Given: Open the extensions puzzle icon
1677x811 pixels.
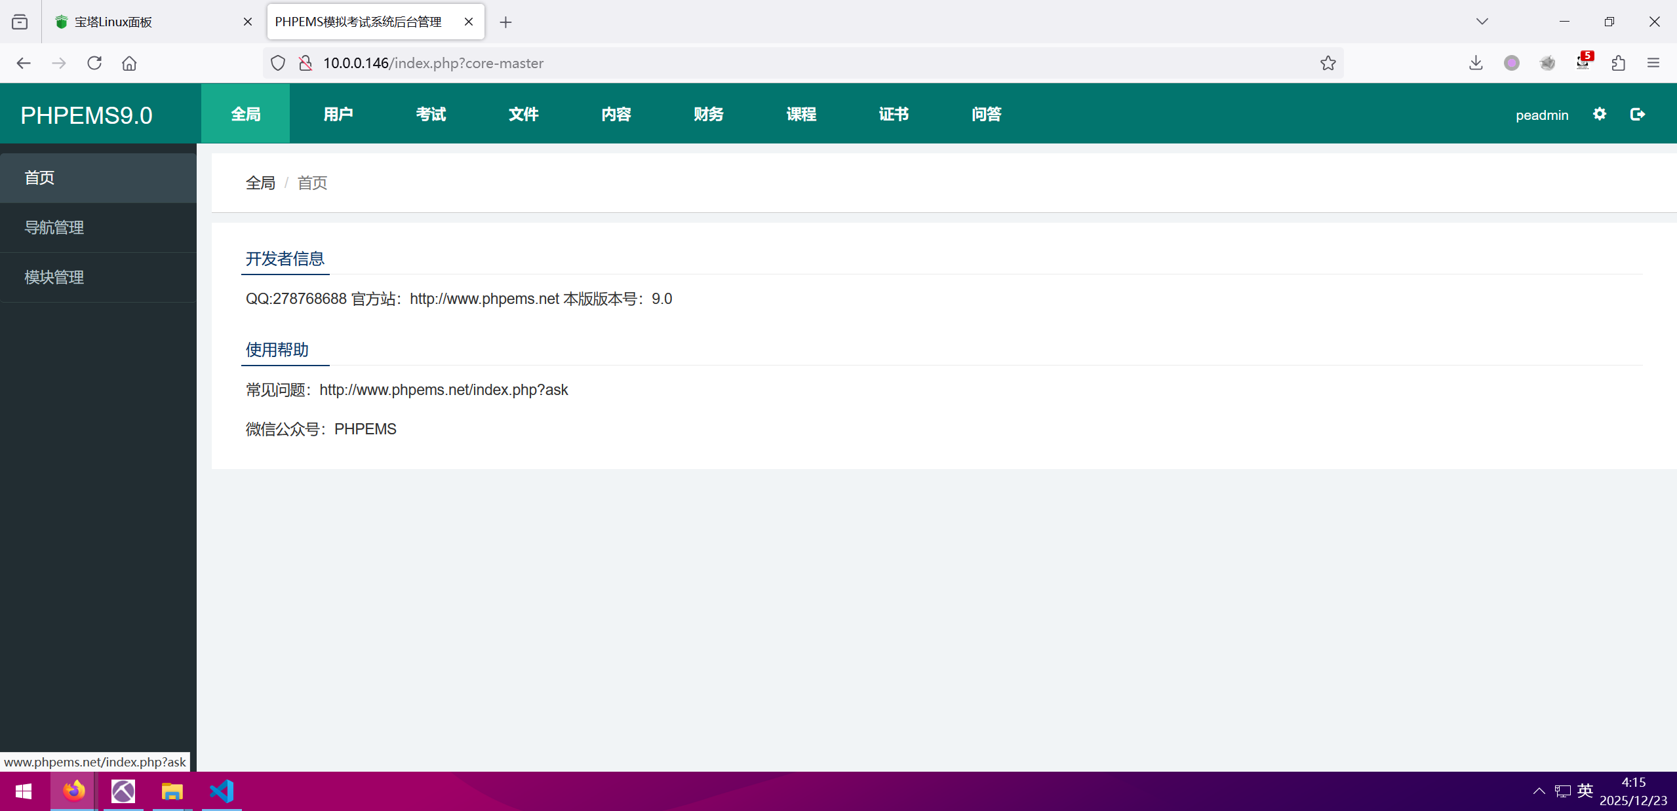Looking at the screenshot, I should [1618, 63].
